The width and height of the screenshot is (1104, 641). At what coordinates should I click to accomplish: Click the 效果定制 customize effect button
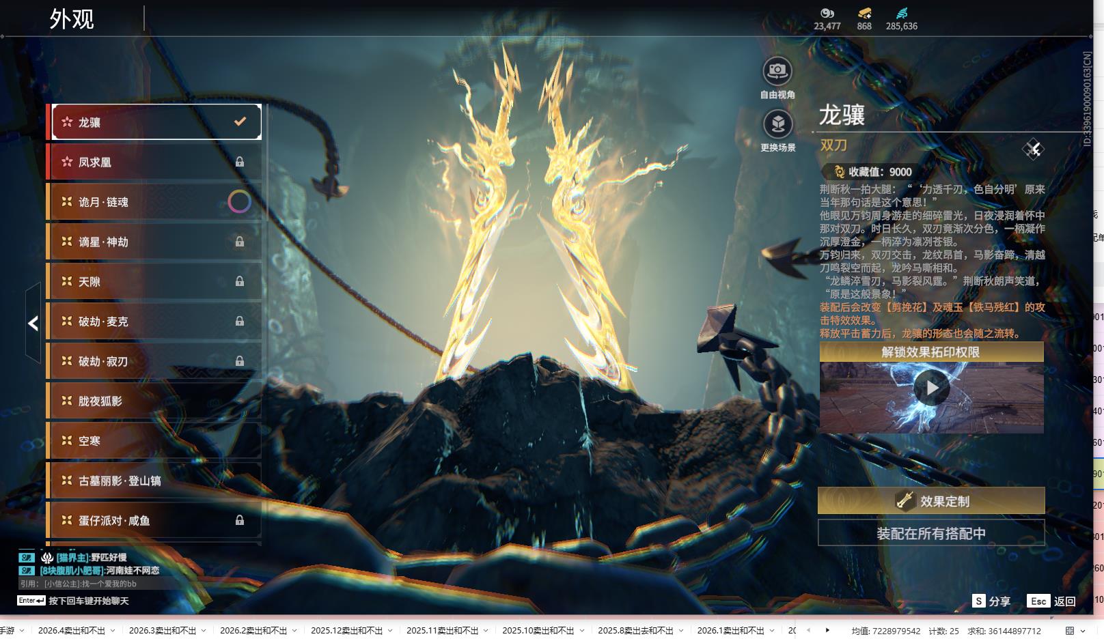point(931,501)
